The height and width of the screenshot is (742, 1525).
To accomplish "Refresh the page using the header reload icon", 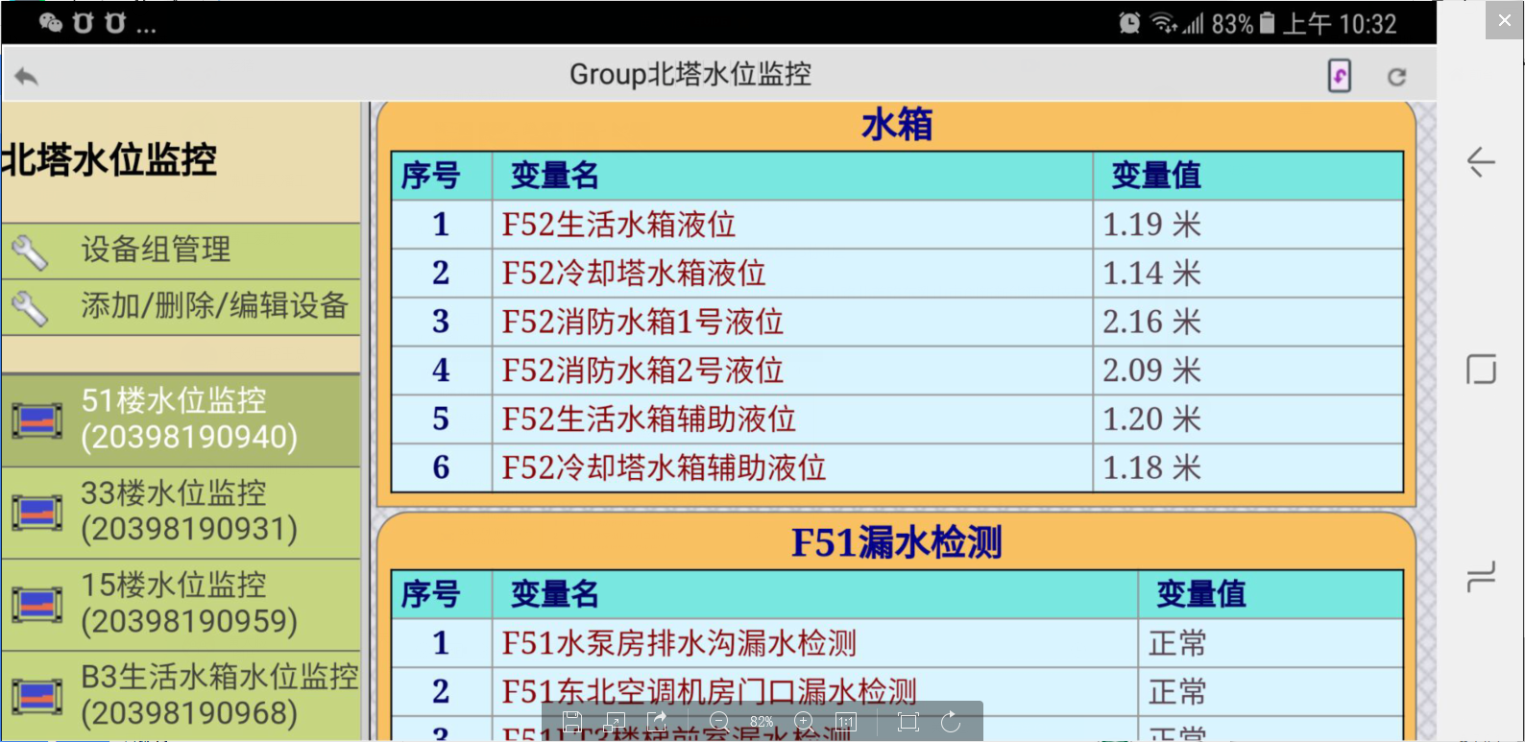I will 1396,77.
